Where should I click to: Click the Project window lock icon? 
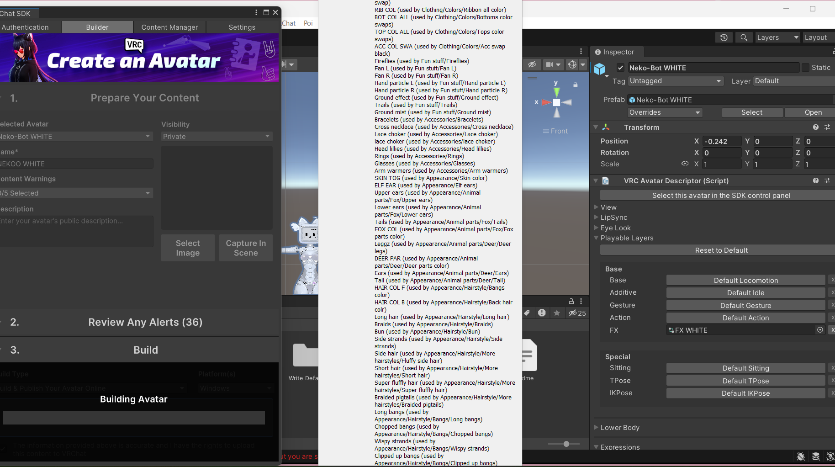(x=571, y=301)
